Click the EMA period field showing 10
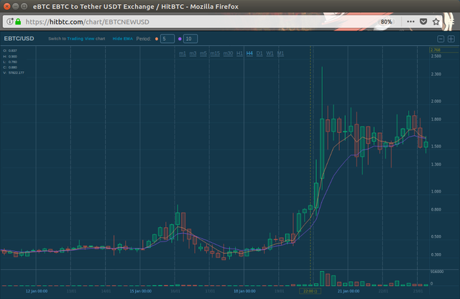 pyautogui.click(x=190, y=38)
